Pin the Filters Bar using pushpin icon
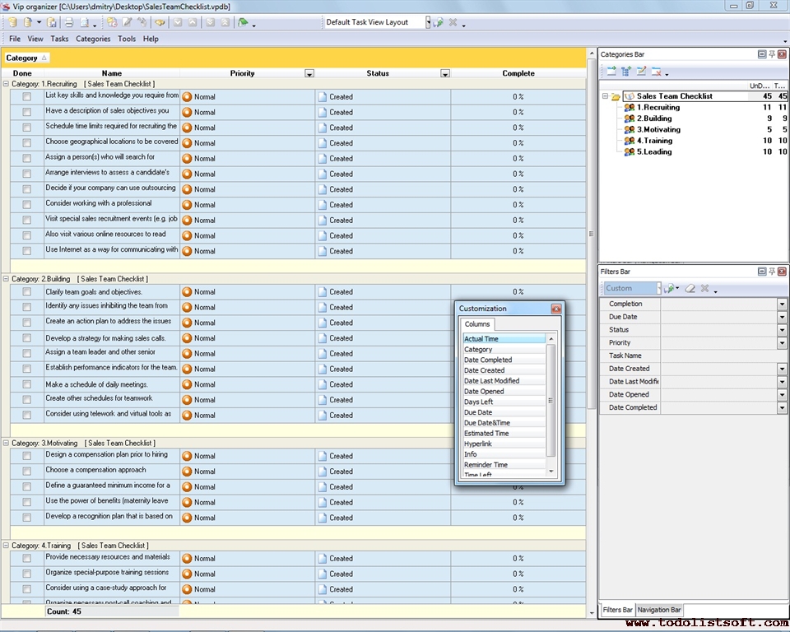This screenshot has height=632, width=790. pos(772,272)
